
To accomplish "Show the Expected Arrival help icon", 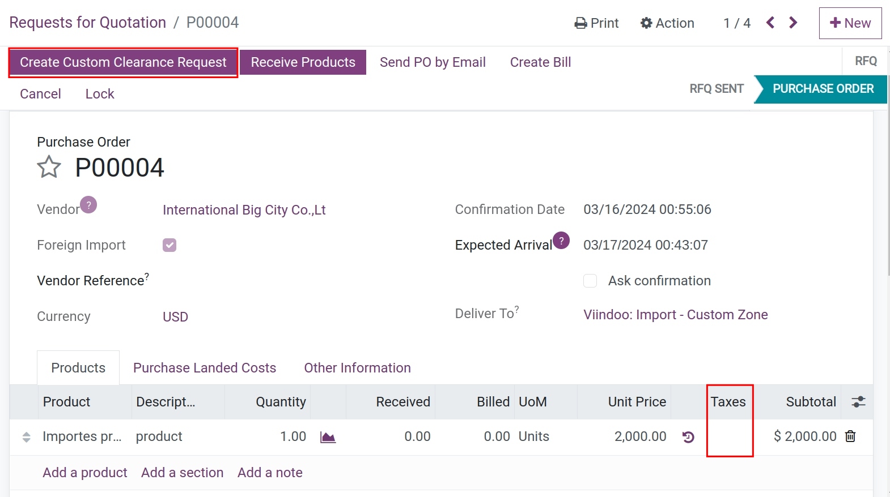I will (561, 240).
